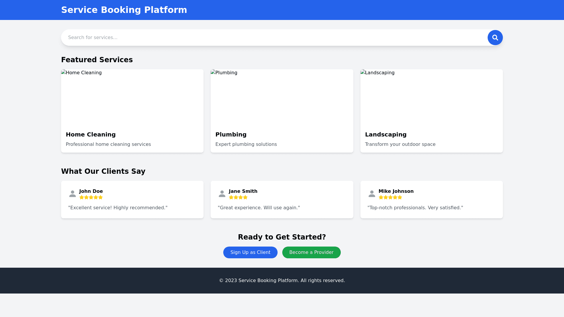Viewport: 564px width, 317px height.
Task: Click Jane Smith's avatar icon
Action: point(222,194)
